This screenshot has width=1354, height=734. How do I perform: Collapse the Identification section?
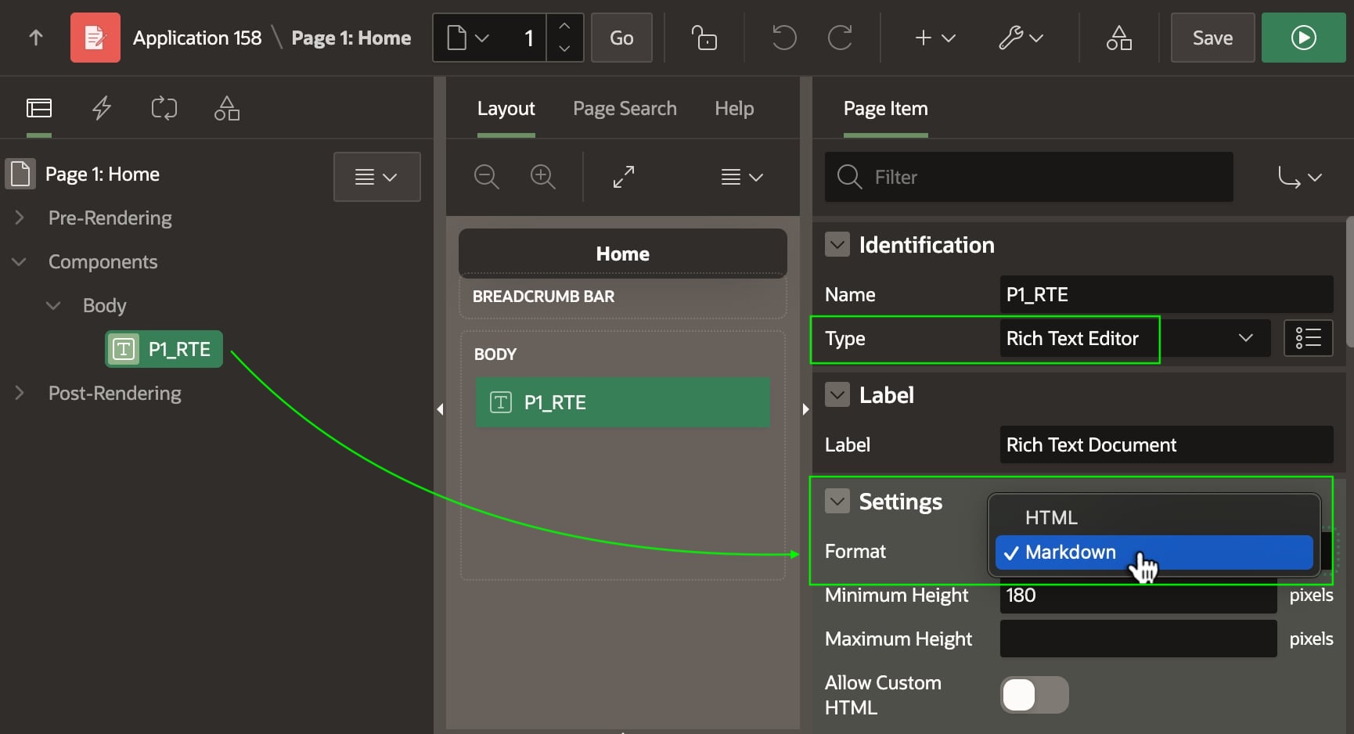tap(837, 245)
